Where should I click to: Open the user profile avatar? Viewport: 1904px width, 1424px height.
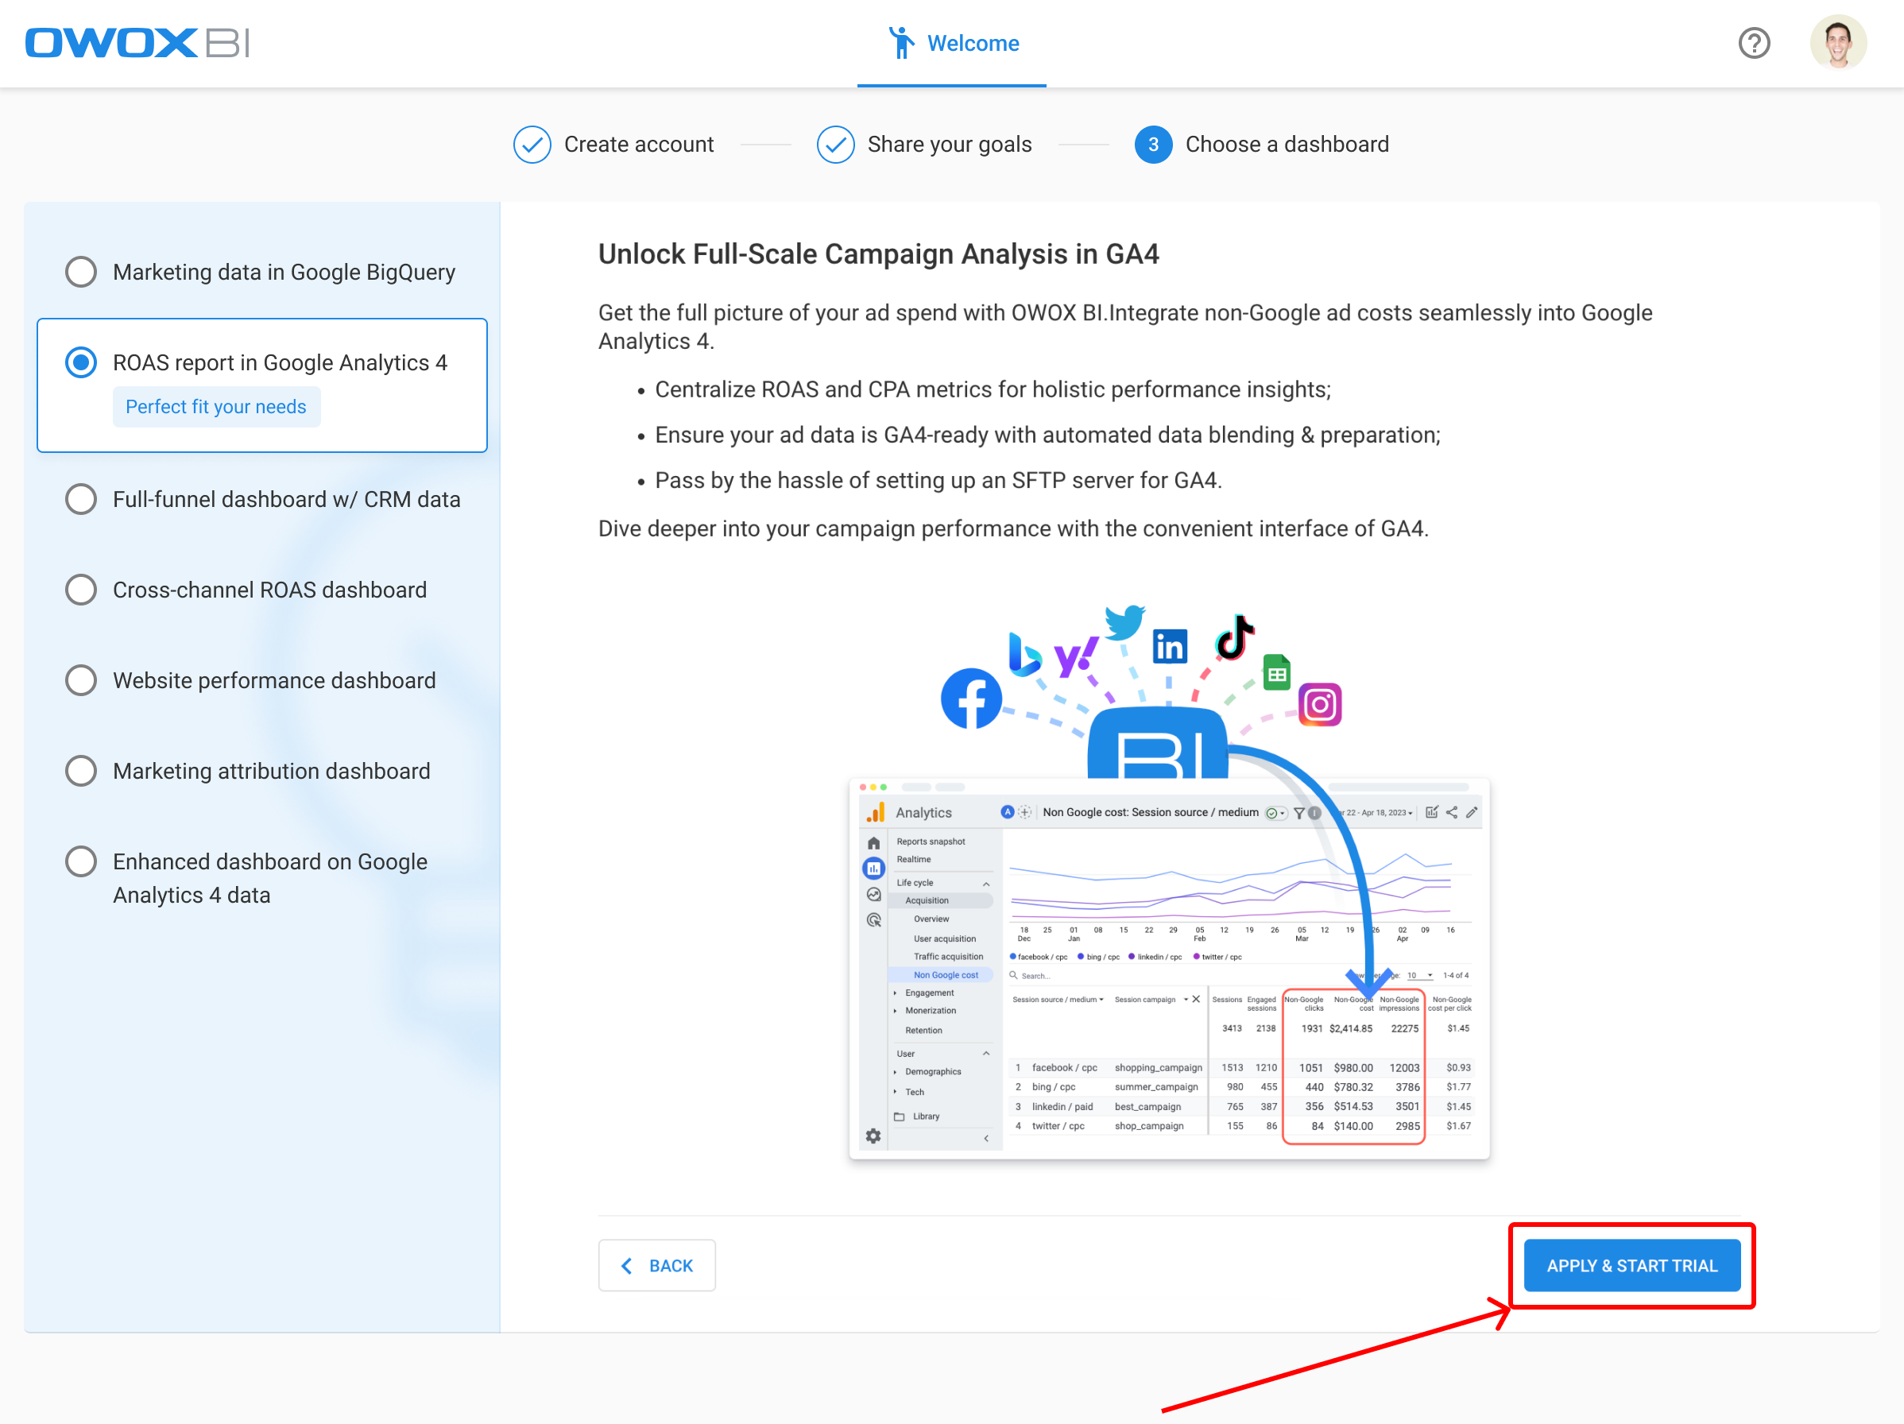point(1838,43)
